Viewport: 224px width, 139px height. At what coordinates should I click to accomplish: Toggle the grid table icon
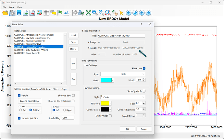click(46, 13)
